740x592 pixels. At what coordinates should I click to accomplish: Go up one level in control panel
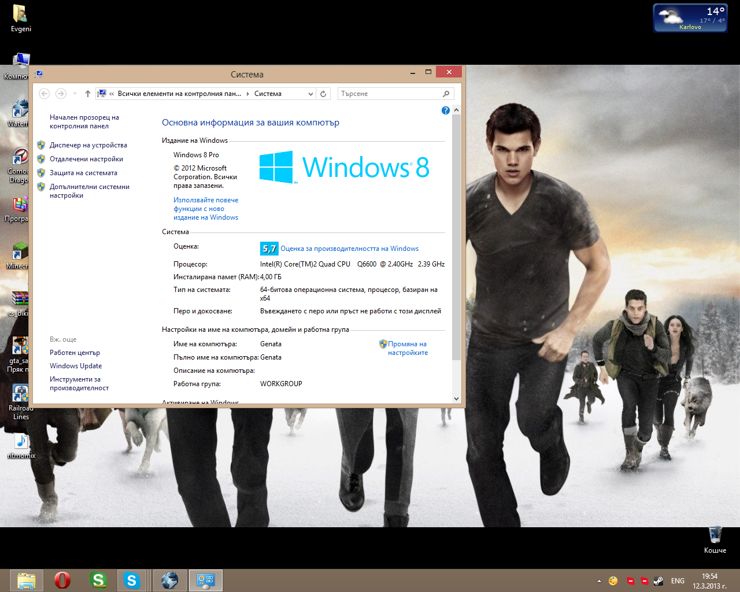pos(87,94)
